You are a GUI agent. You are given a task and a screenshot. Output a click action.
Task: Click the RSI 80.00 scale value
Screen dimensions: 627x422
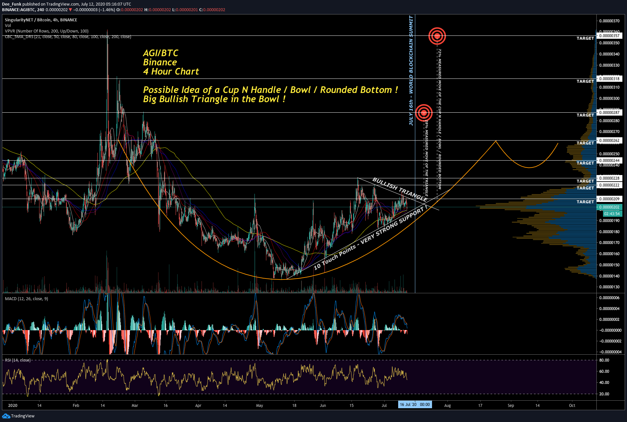(604, 360)
